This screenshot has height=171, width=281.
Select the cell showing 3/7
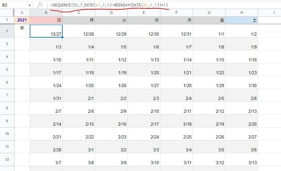point(46,159)
